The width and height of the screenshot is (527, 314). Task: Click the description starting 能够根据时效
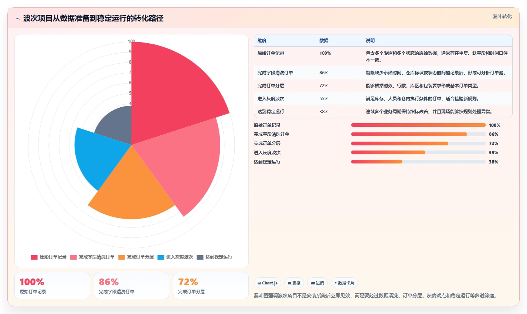tap(423, 86)
